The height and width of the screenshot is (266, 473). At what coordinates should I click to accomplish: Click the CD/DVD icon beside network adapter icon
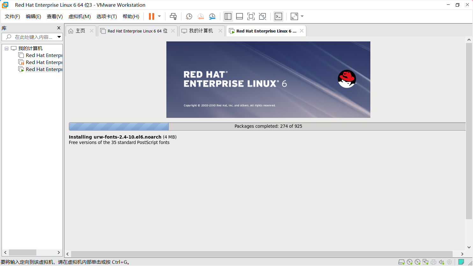(418, 262)
